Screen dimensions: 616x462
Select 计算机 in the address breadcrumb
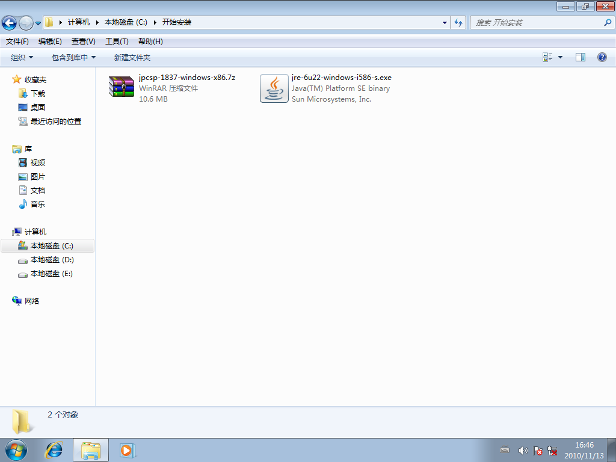tap(79, 22)
